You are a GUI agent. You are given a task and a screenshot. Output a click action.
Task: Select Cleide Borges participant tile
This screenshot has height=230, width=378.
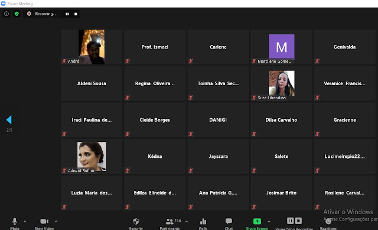click(155, 120)
